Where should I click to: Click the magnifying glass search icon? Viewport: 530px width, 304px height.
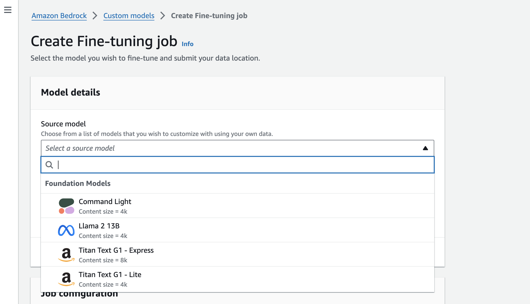click(x=49, y=165)
